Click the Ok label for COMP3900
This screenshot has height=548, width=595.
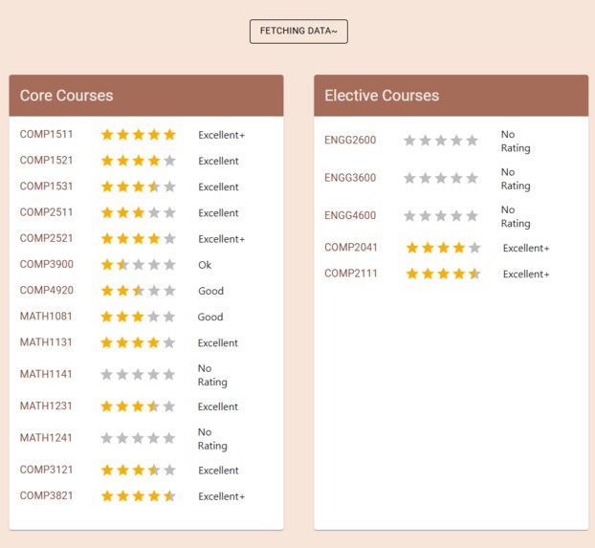coord(205,265)
